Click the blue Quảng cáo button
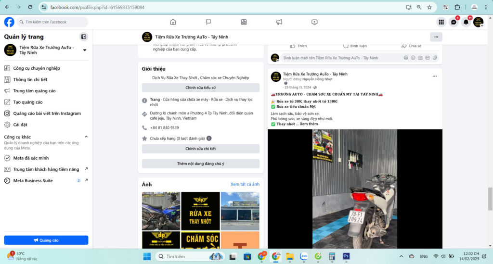The height and width of the screenshot is (264, 493). click(x=46, y=240)
